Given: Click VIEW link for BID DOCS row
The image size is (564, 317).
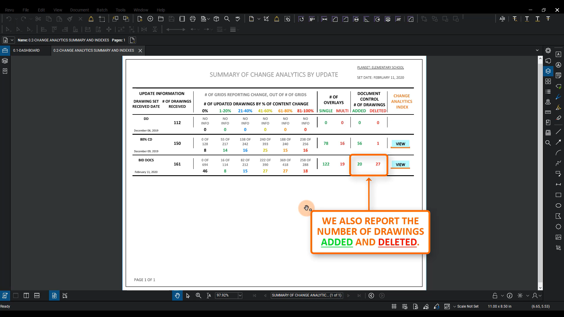Looking at the screenshot, I should point(400,165).
